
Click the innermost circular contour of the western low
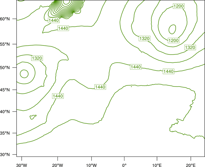[x=24, y=74]
